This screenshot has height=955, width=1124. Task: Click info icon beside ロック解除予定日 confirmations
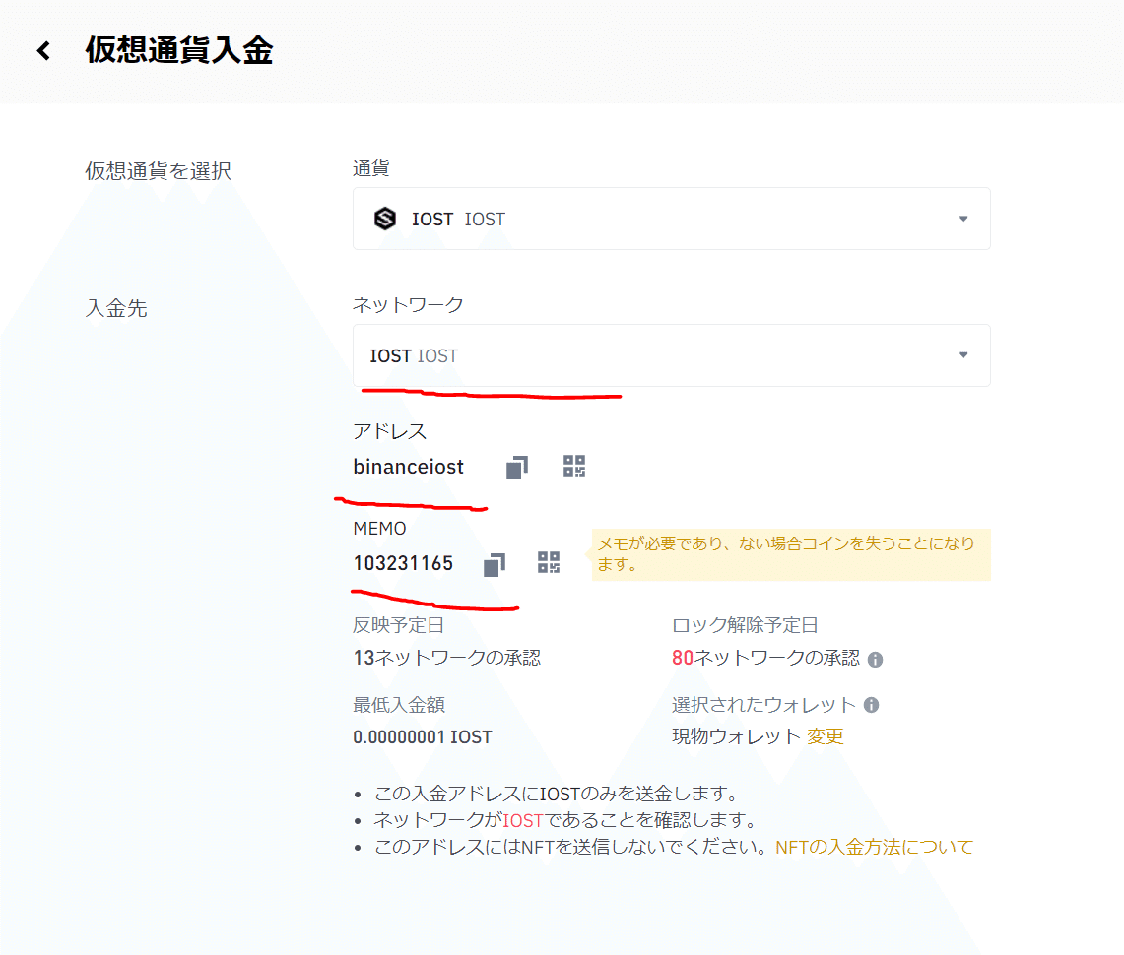click(875, 659)
